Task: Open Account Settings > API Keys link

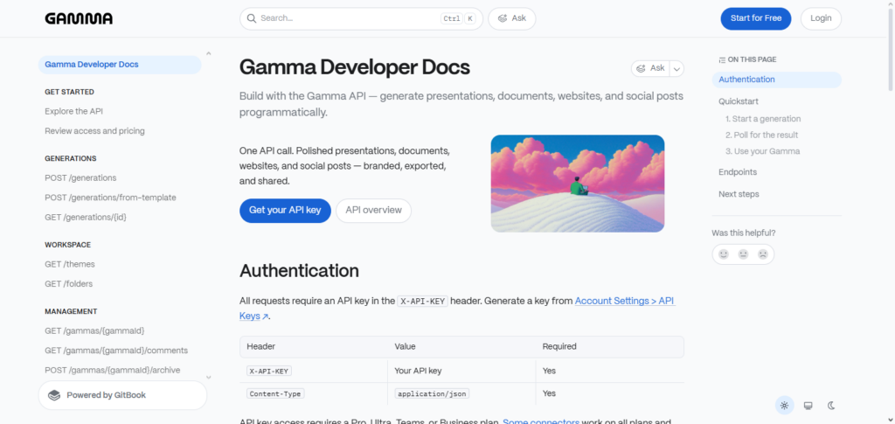Action: [x=625, y=301]
